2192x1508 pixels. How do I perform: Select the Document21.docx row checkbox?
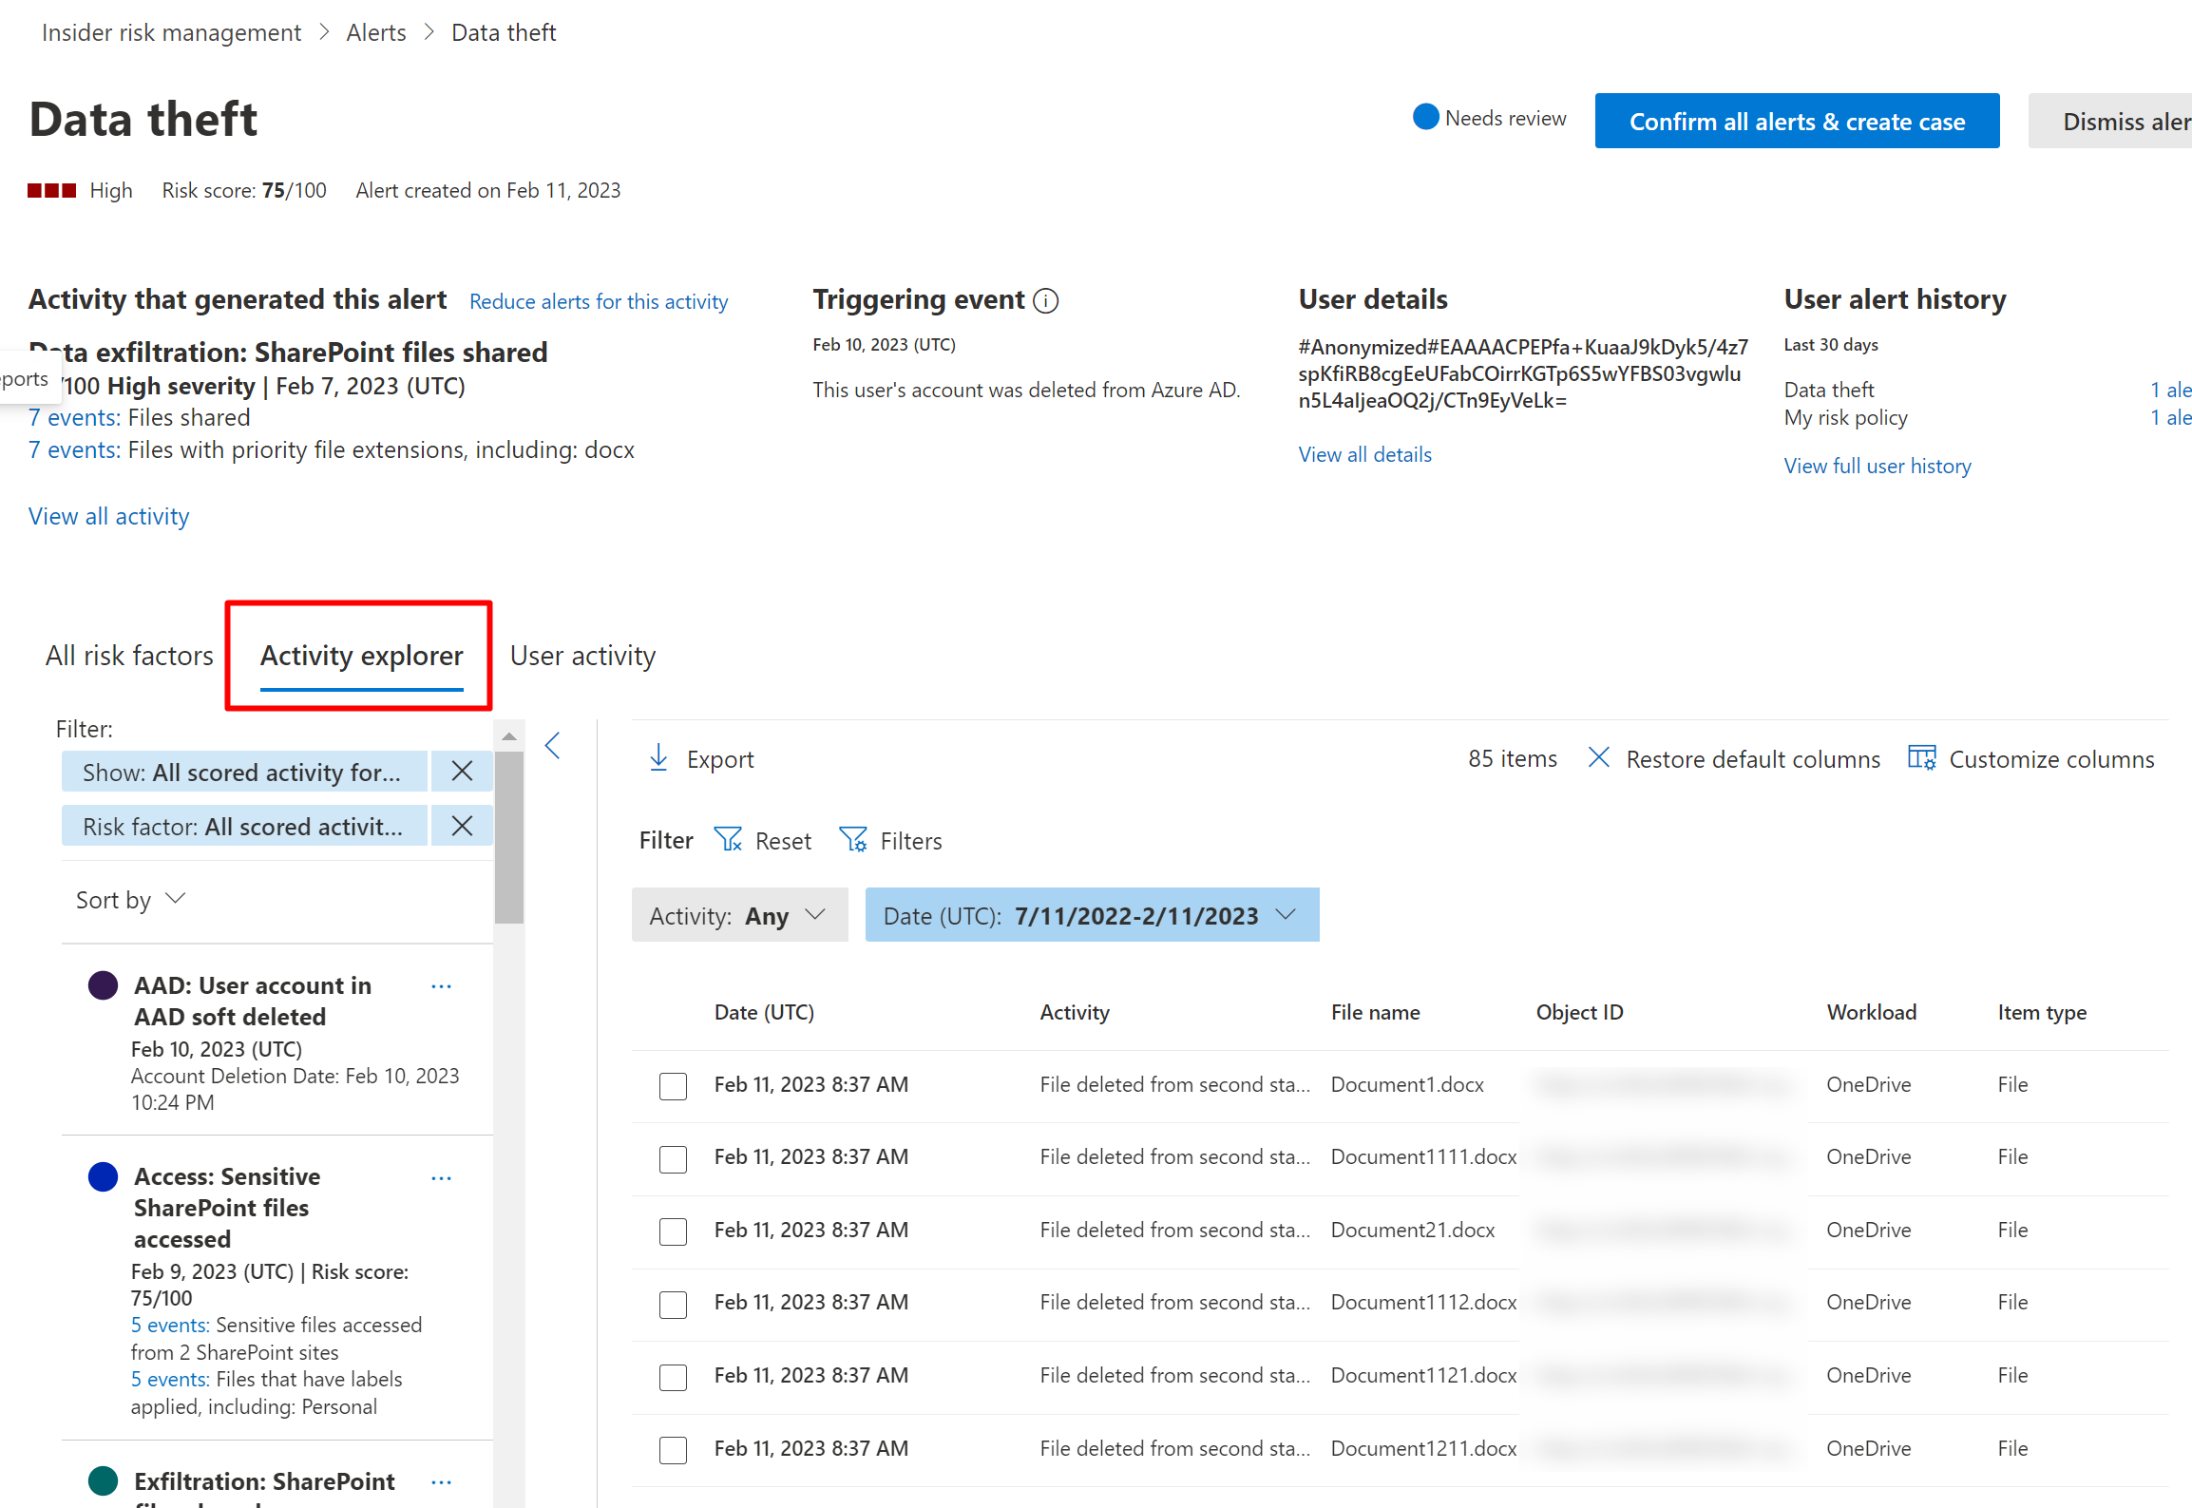[x=673, y=1231]
